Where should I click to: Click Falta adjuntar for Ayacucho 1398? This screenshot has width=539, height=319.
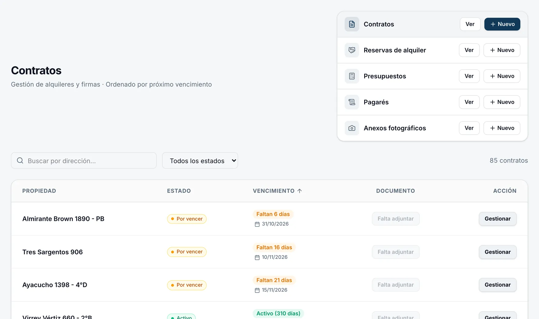click(396, 285)
